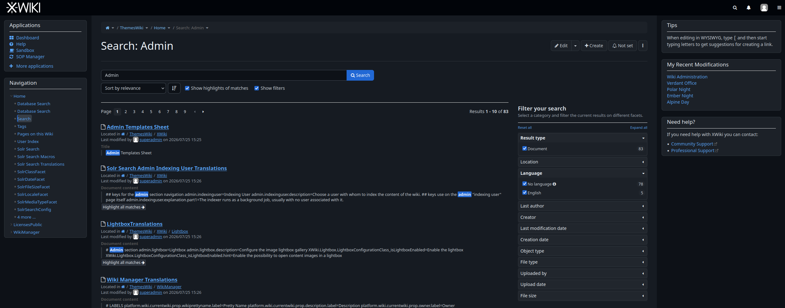Open the search icon in top bar
Screen dimensions: 785x308
click(x=735, y=8)
